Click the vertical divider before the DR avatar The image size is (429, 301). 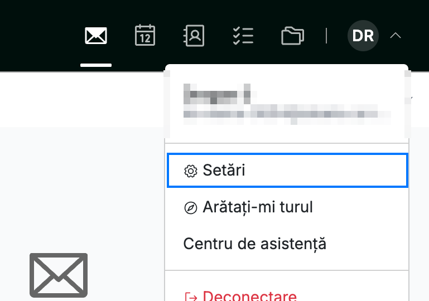coord(326,36)
